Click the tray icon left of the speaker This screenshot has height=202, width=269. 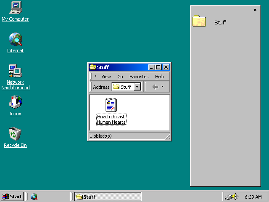click(228, 197)
